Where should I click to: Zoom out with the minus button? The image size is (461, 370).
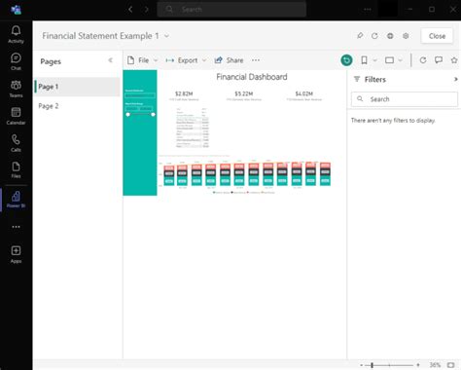(x=361, y=365)
